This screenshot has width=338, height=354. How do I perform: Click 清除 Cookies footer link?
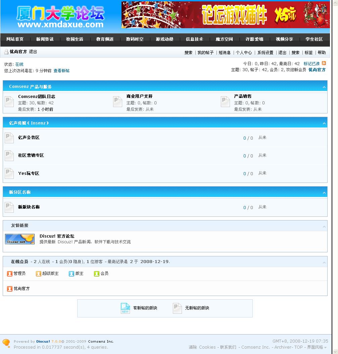[x=202, y=347]
